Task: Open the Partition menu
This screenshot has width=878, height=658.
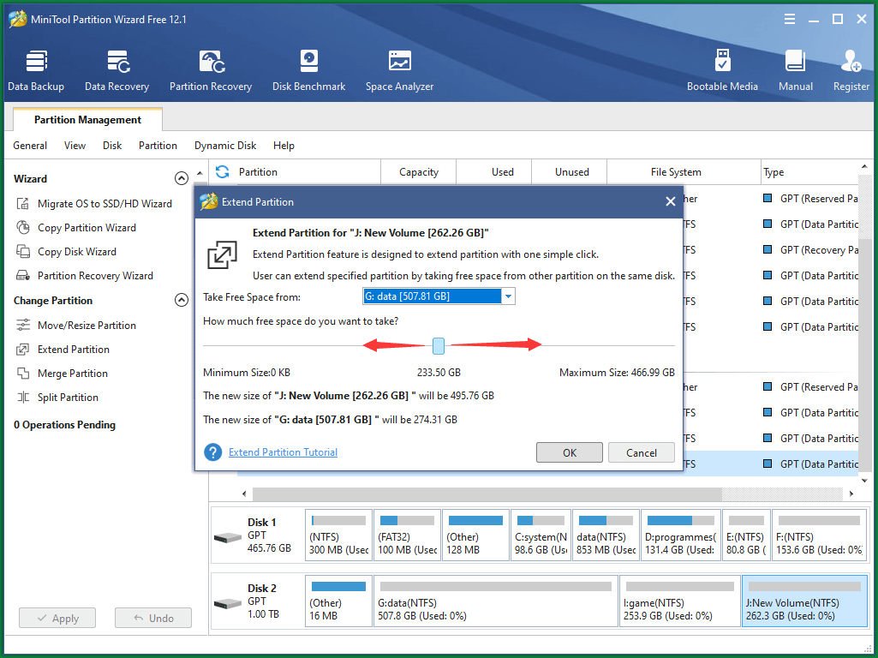Action: (x=158, y=146)
